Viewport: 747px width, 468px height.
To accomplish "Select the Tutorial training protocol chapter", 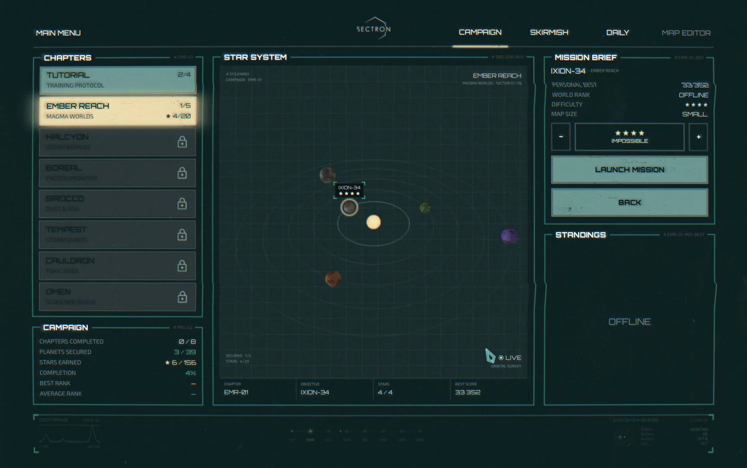I will [118, 80].
